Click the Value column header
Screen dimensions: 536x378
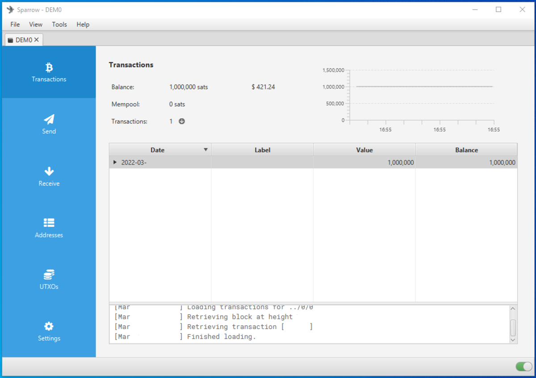pyautogui.click(x=364, y=150)
